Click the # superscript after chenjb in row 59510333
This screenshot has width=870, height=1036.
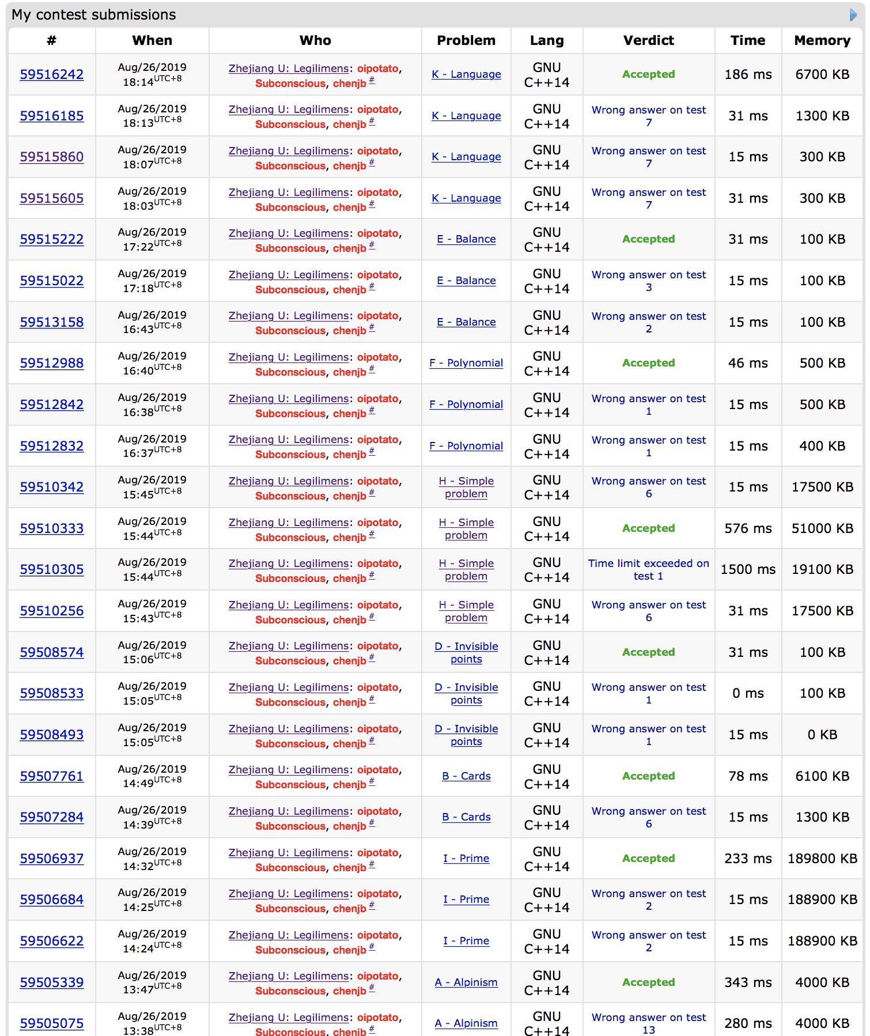point(372,535)
